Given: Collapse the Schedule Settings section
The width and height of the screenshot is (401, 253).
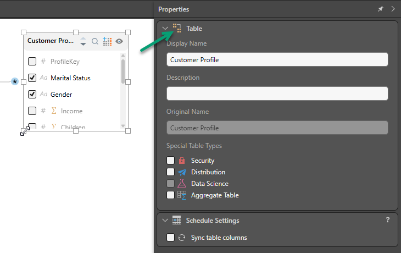Looking at the screenshot, I should tap(165, 221).
